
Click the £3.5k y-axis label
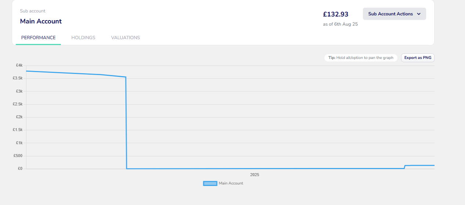tap(18, 78)
